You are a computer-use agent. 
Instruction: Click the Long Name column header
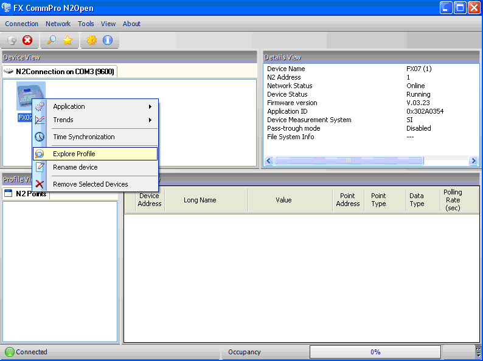(x=206, y=200)
